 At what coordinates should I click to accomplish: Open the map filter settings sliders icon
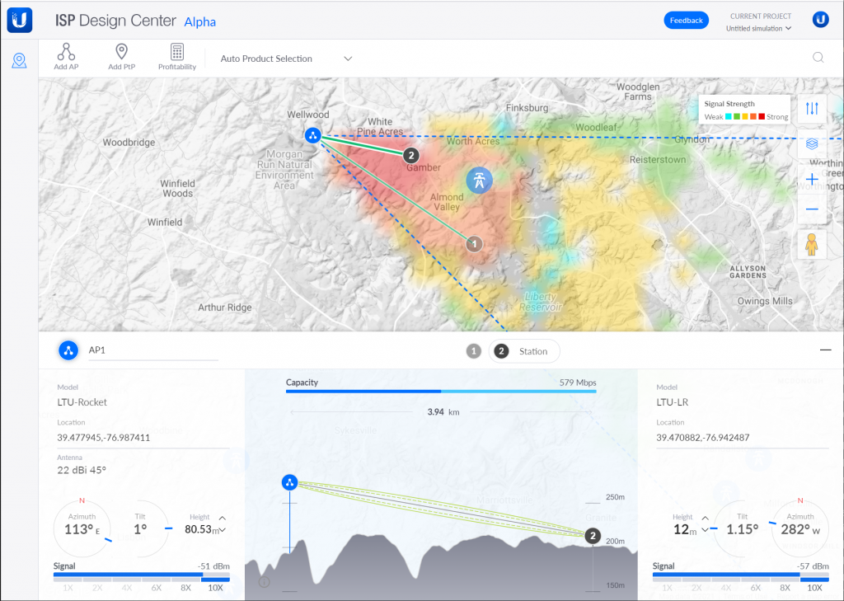pos(812,108)
